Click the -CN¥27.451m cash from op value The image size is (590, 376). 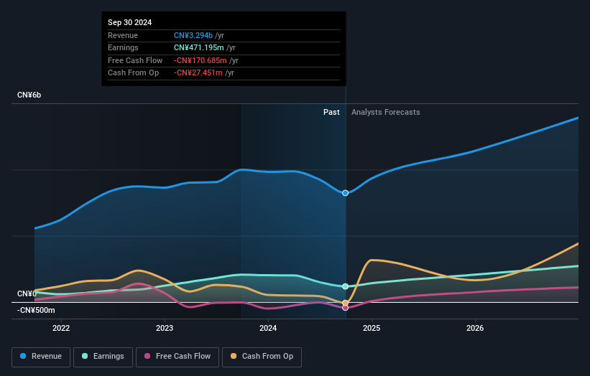[198, 73]
